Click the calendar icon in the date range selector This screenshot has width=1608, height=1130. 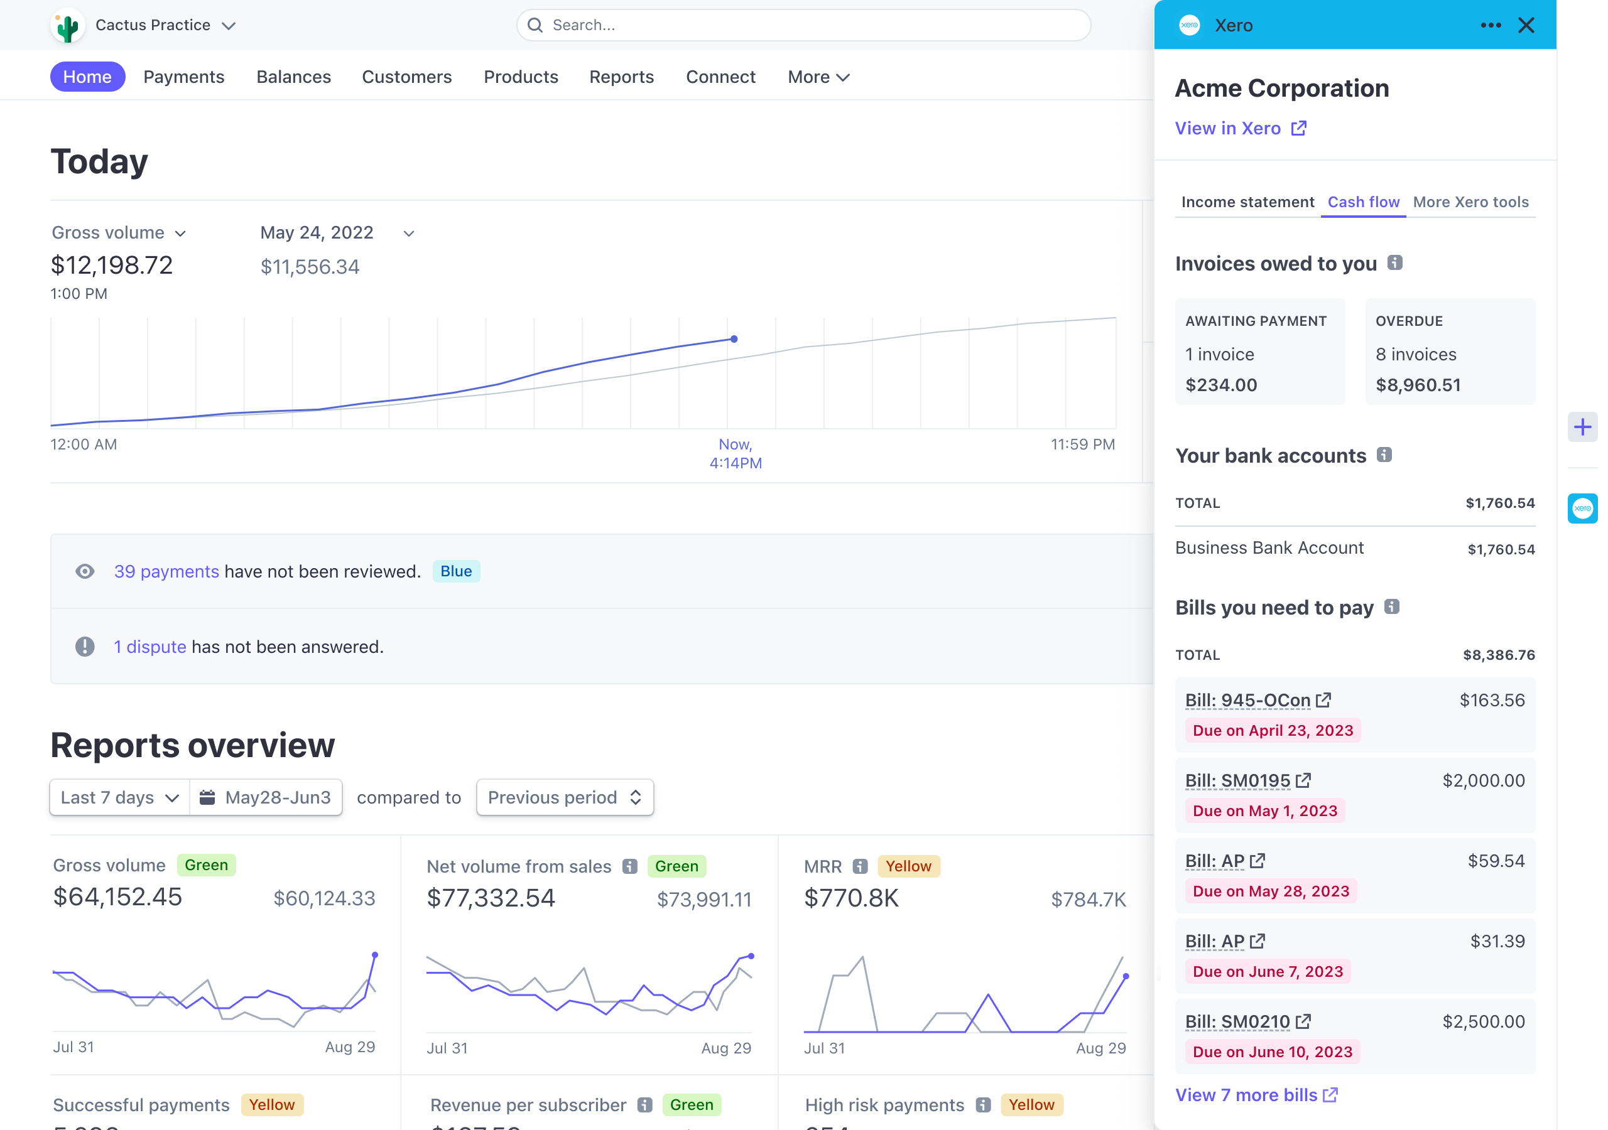207,797
